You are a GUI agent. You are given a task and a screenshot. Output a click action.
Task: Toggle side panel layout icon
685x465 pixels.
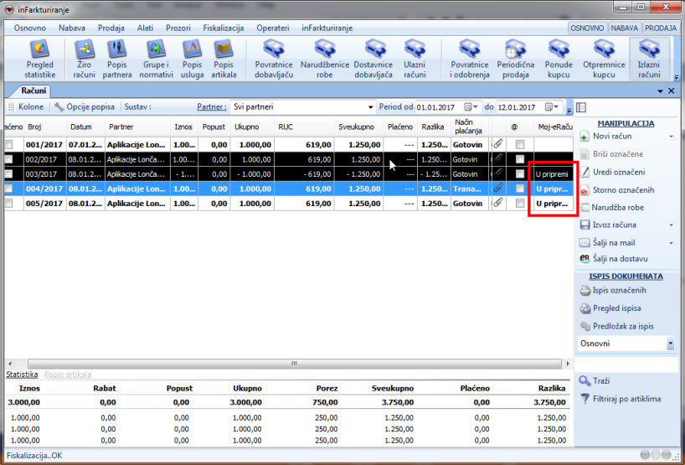click(581, 107)
